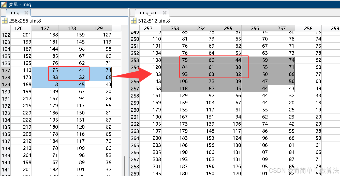Screen dimensions: 340x176
Task: Select cell 222 in img row 134
Action: tap(21, 120)
